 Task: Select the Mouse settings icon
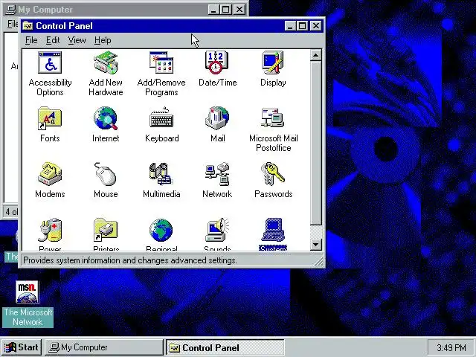coord(106,174)
